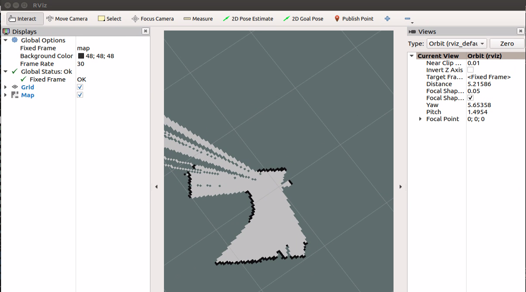Click the 'Fixed Frame' label under Global Options
Image resolution: width=526 pixels, height=292 pixels.
tap(38, 48)
